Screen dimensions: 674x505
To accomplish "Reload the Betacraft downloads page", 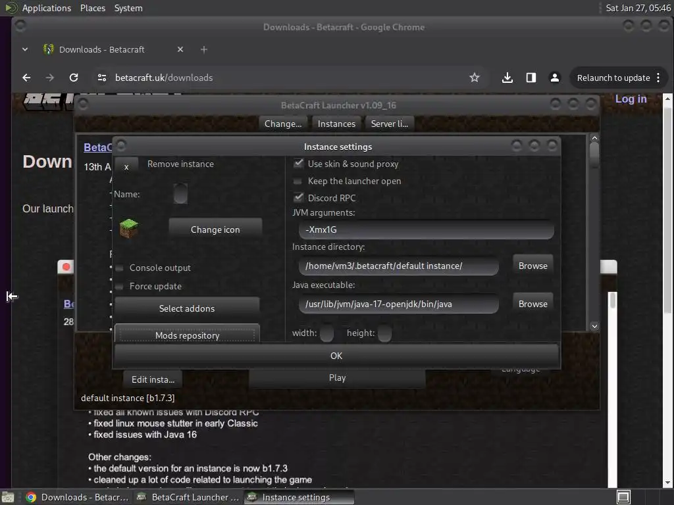I will pos(74,78).
